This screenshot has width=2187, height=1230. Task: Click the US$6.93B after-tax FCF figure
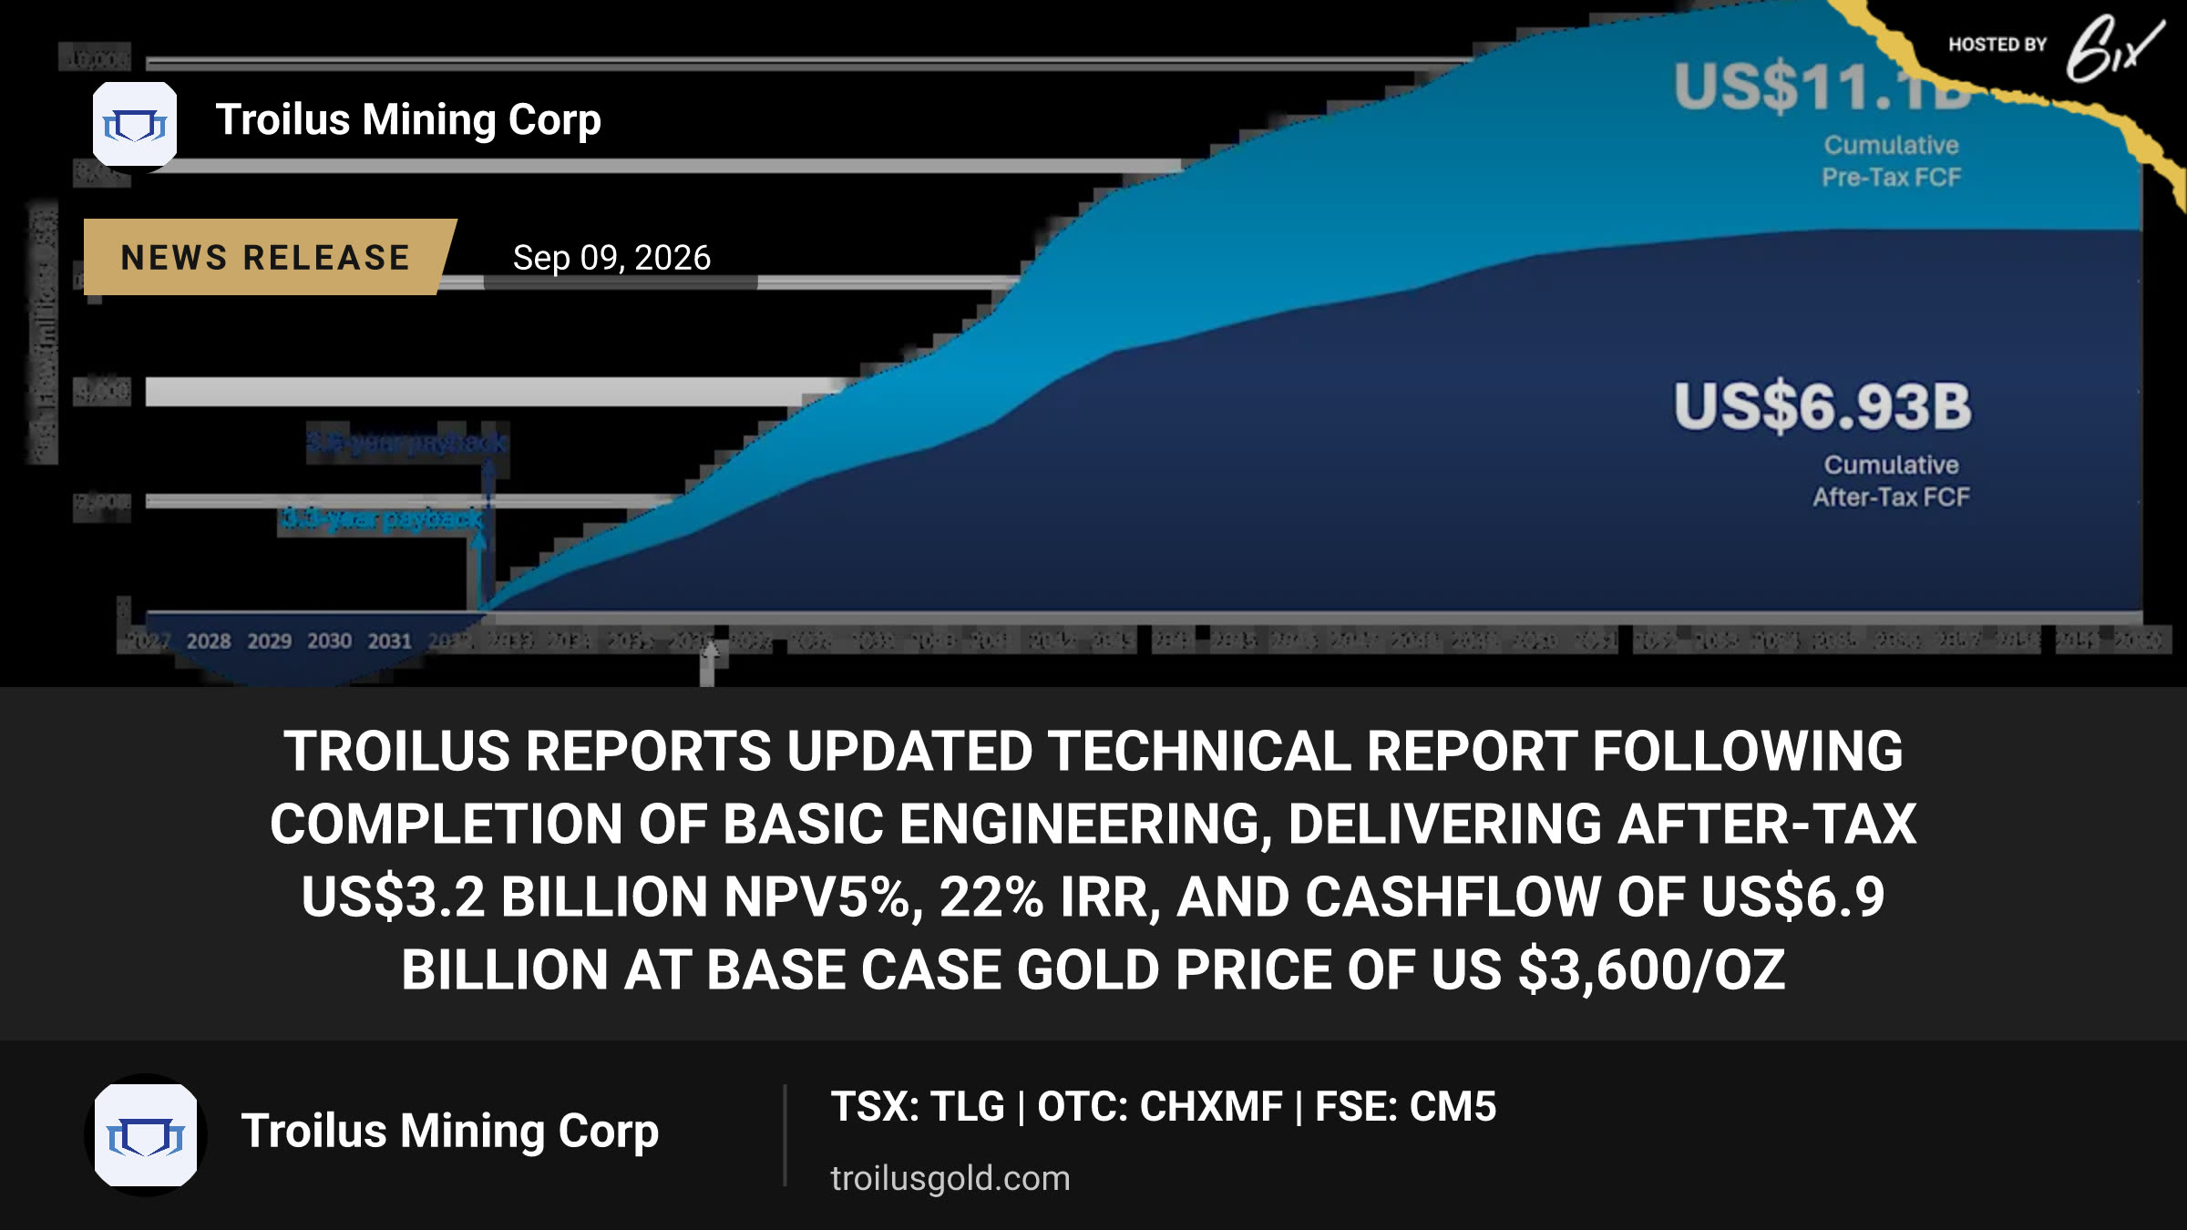pyautogui.click(x=1822, y=406)
